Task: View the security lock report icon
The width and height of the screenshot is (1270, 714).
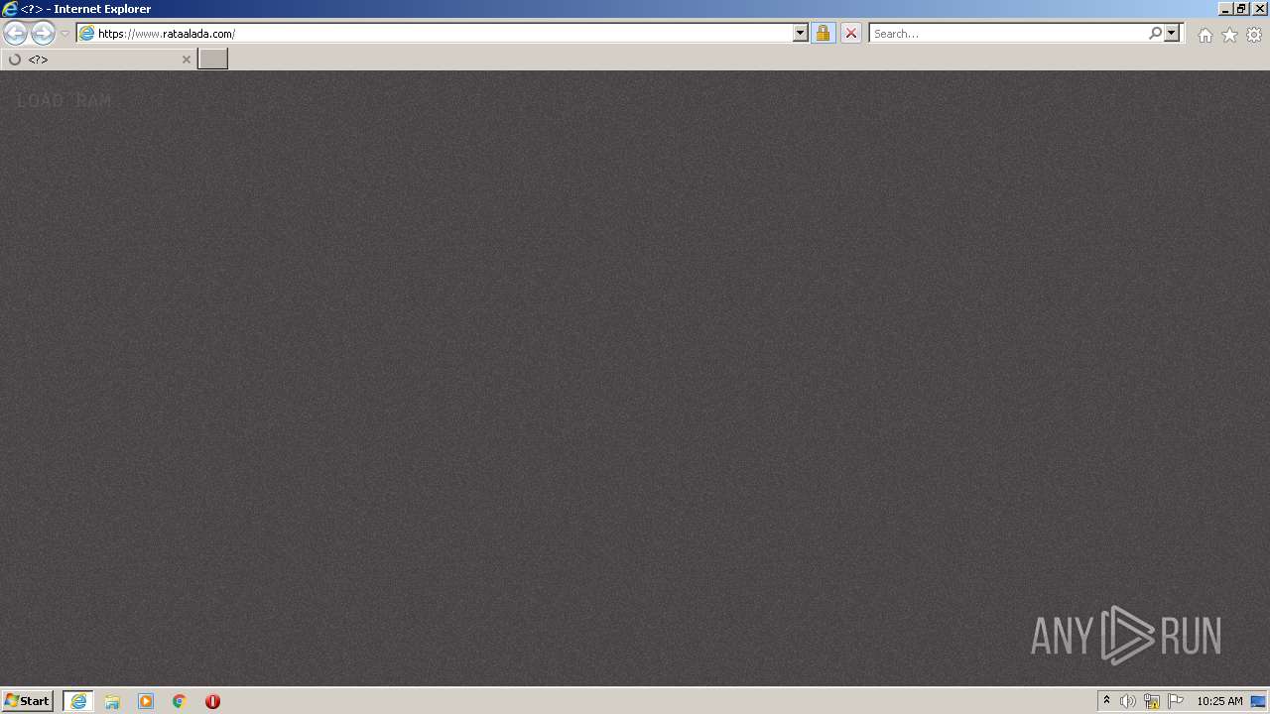Action: click(823, 33)
